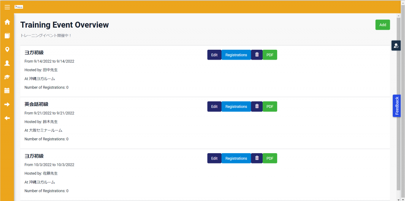Open the calendar icon in the sidebar

click(x=7, y=90)
